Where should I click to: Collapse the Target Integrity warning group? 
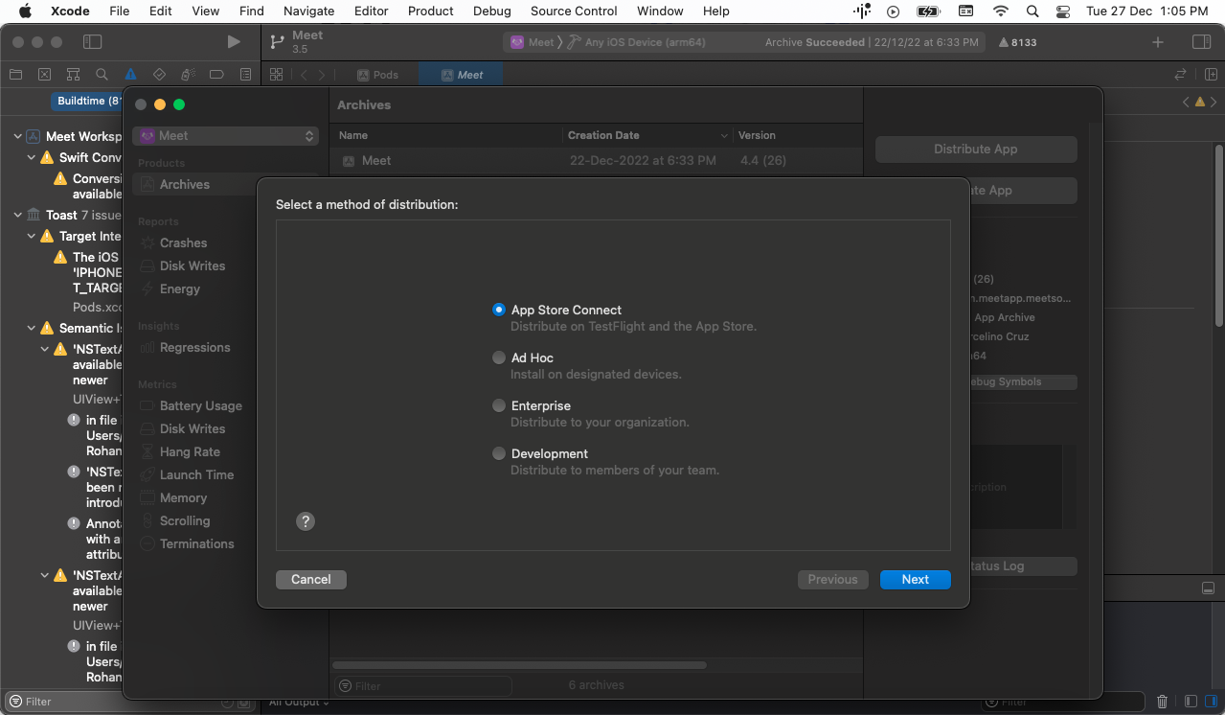[32, 236]
